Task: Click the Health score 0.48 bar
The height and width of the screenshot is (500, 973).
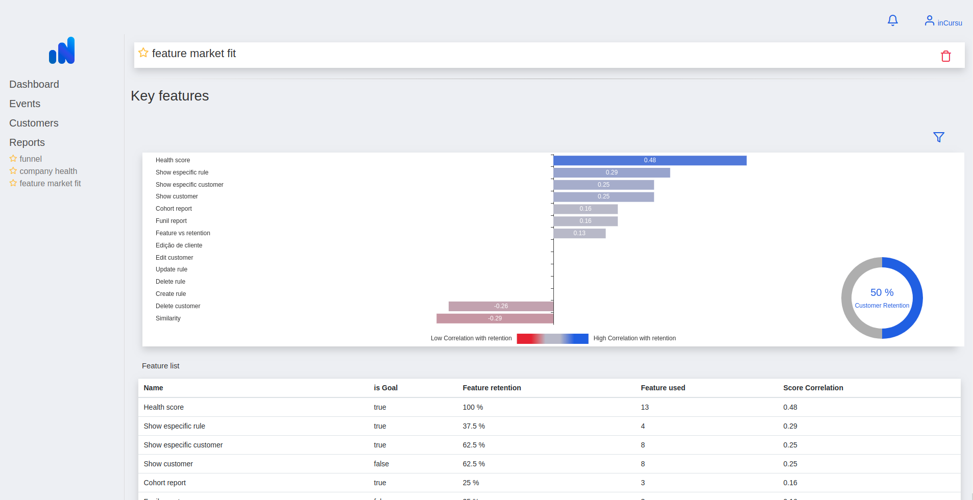Action: [x=649, y=160]
